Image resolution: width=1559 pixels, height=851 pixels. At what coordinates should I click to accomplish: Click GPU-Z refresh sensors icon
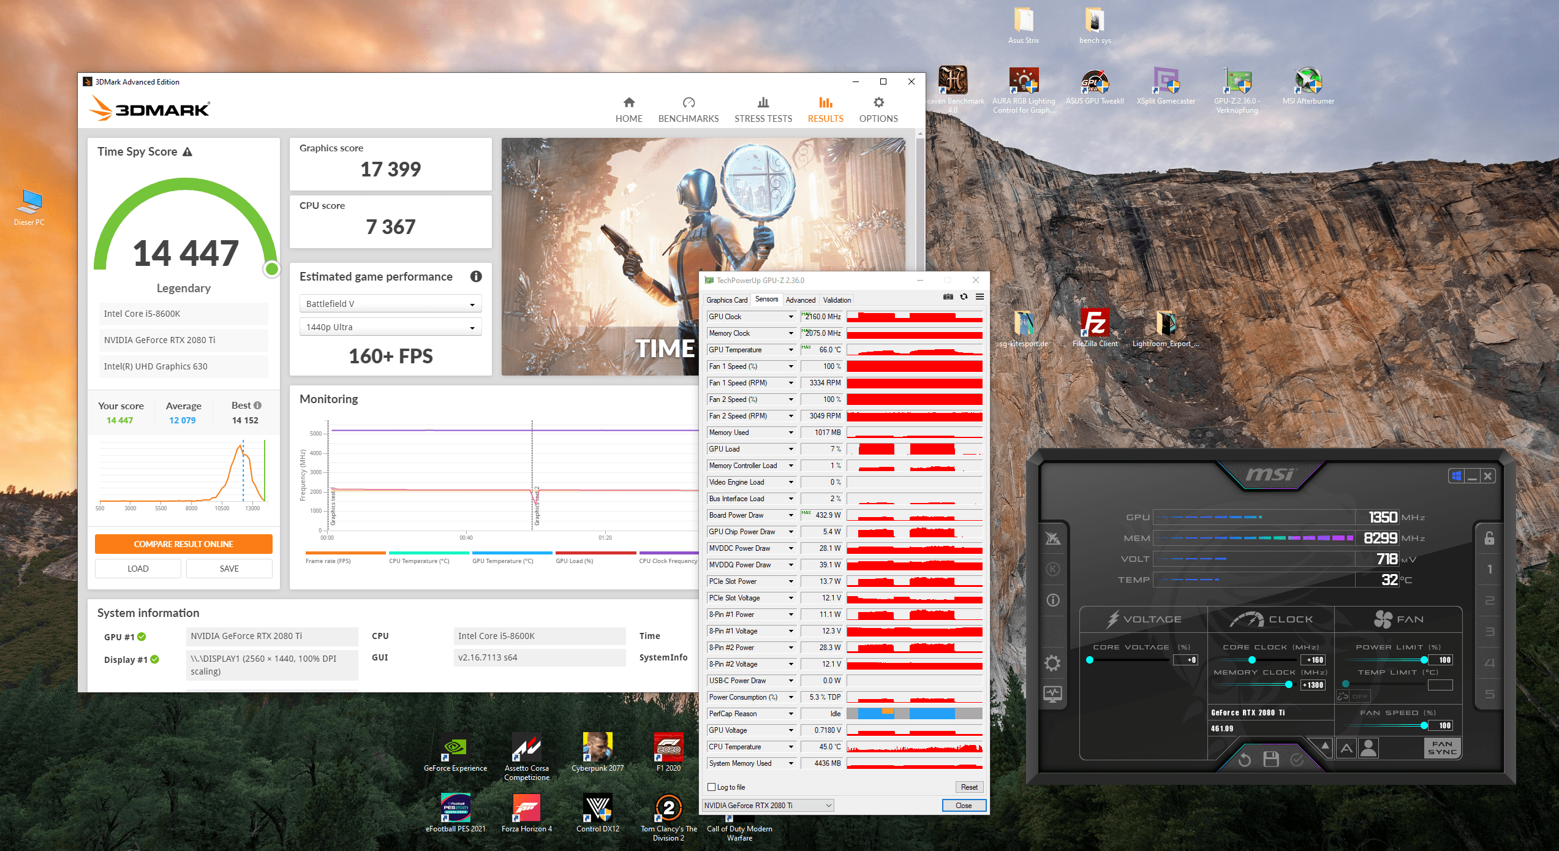(x=964, y=297)
